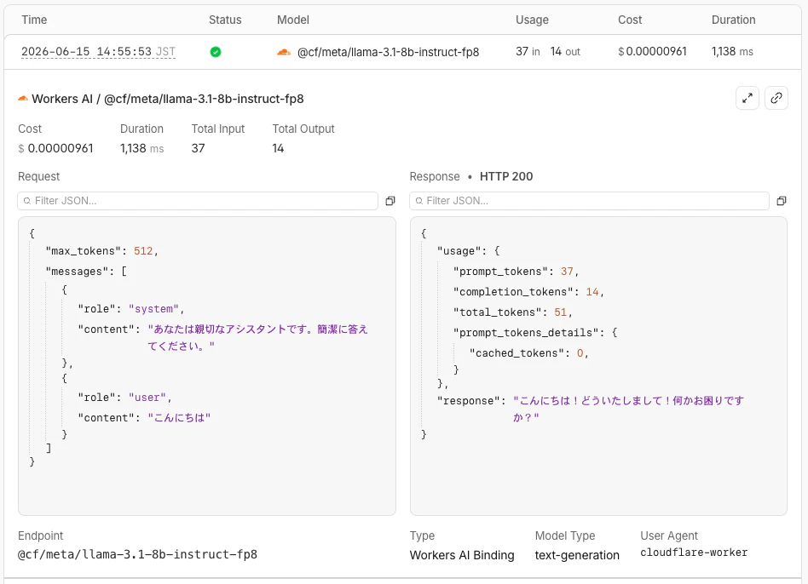Copy the Request JSON via copy icon
The image size is (808, 584).
(x=390, y=201)
